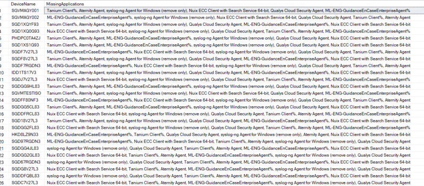Click the MissingApplications column header
The height and width of the screenshot is (186, 424).
[66, 3]
